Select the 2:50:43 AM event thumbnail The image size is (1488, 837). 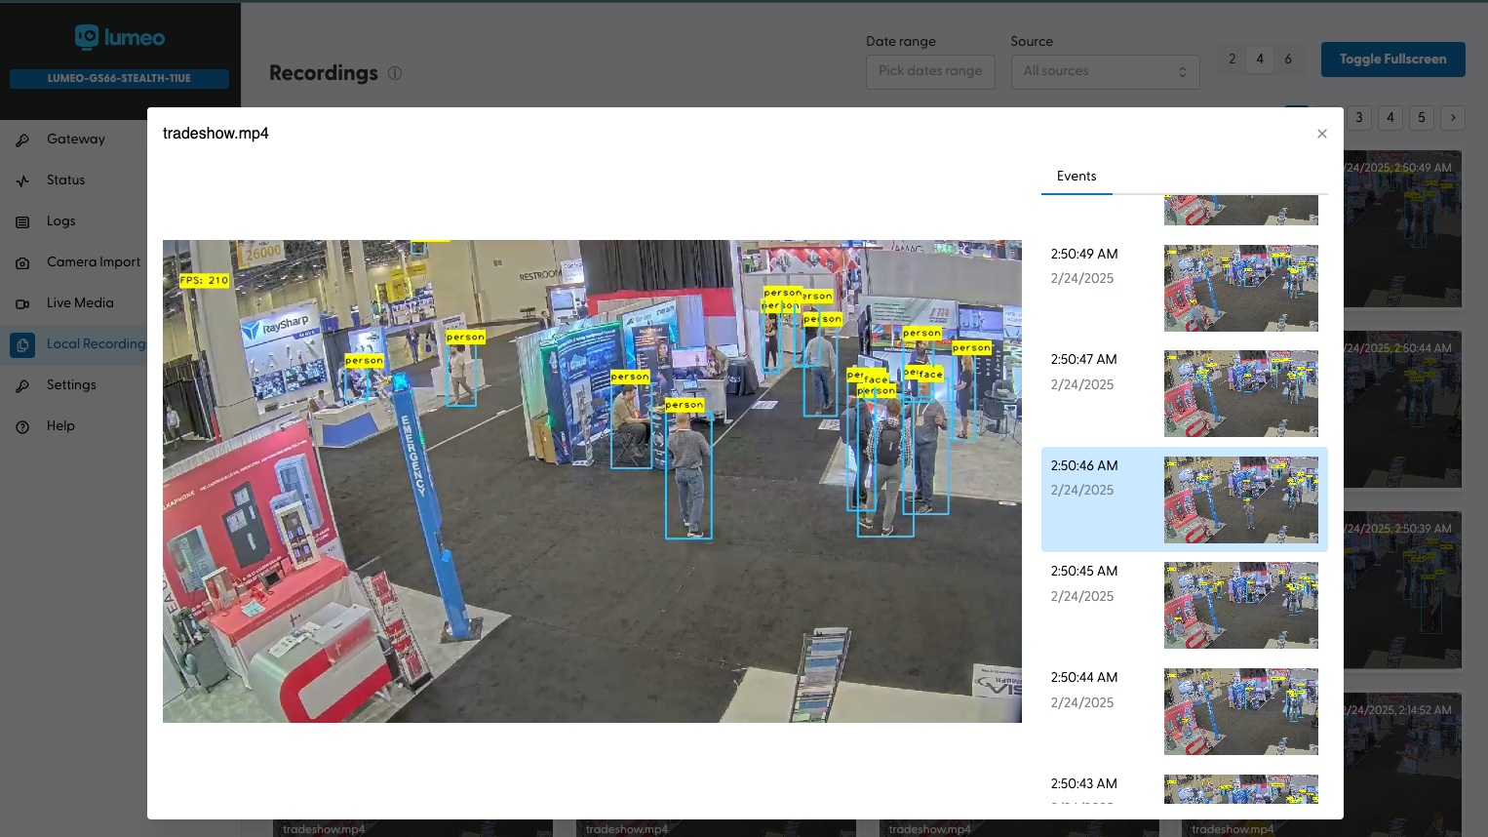(x=1241, y=789)
